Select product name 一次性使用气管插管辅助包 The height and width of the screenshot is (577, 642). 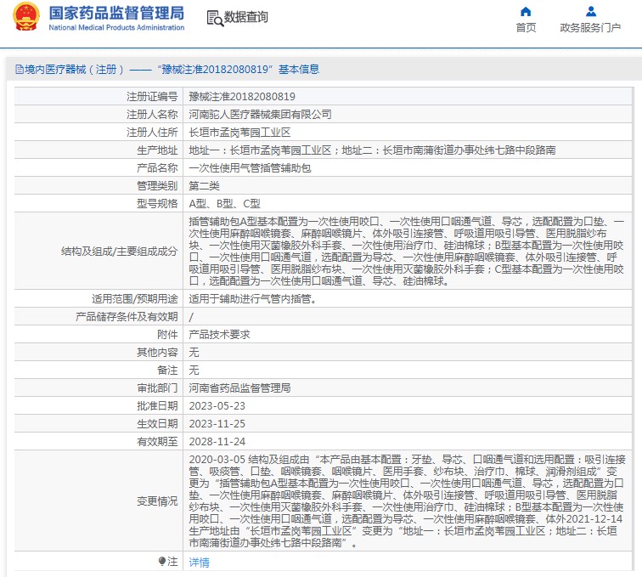pyautogui.click(x=250, y=167)
